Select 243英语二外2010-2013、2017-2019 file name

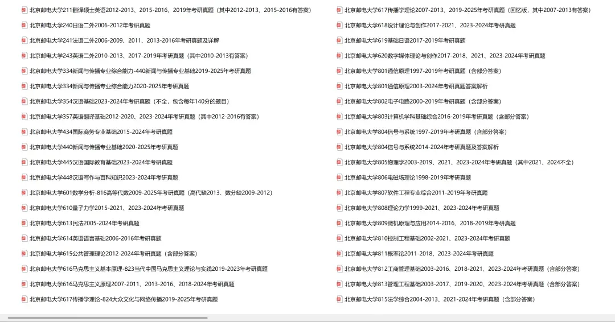(x=139, y=56)
